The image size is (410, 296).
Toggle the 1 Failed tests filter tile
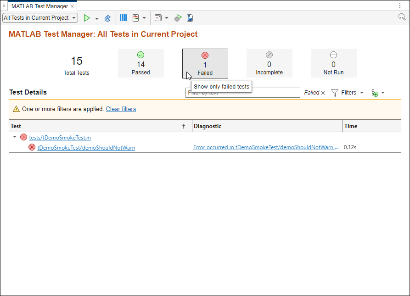(x=205, y=63)
